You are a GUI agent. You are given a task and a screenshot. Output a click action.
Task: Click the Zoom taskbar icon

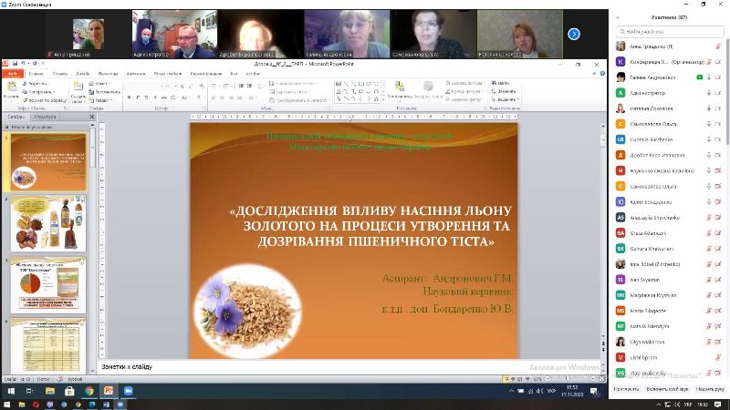(129, 391)
